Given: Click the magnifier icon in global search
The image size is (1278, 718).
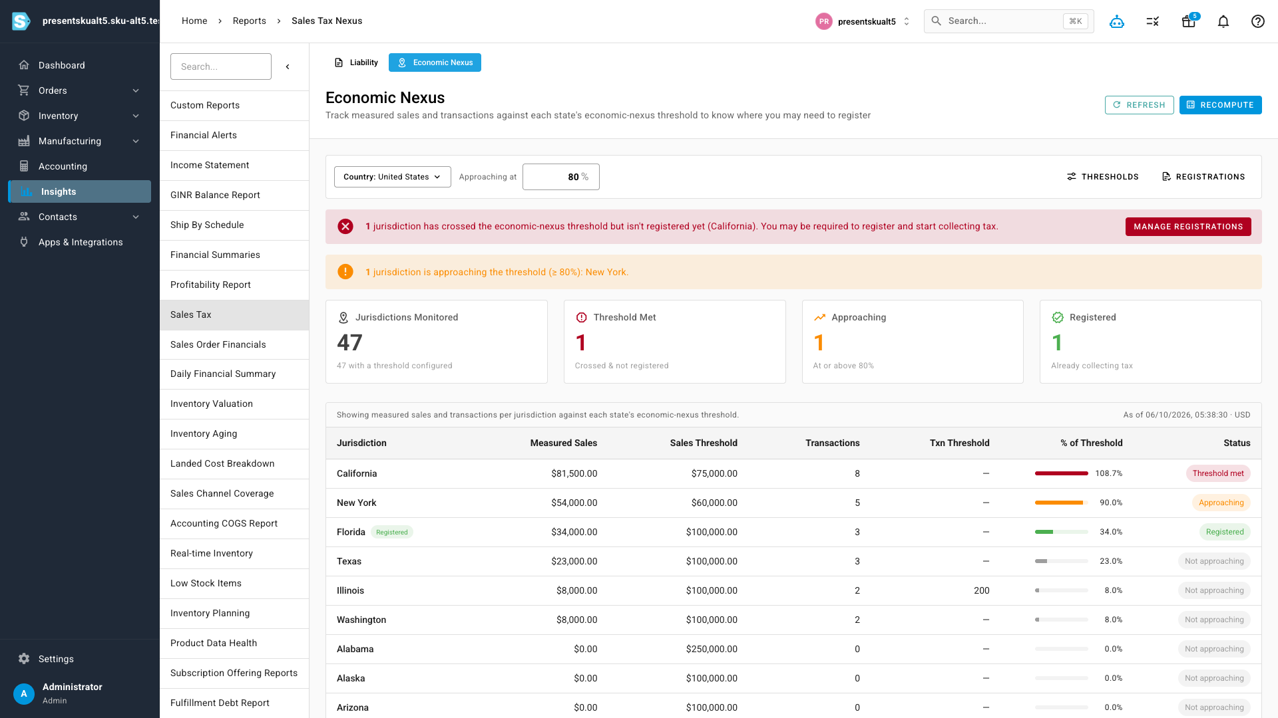Looking at the screenshot, I should [937, 21].
